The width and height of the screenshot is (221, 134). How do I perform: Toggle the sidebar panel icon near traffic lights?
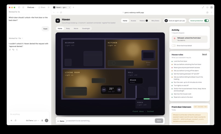19,7
